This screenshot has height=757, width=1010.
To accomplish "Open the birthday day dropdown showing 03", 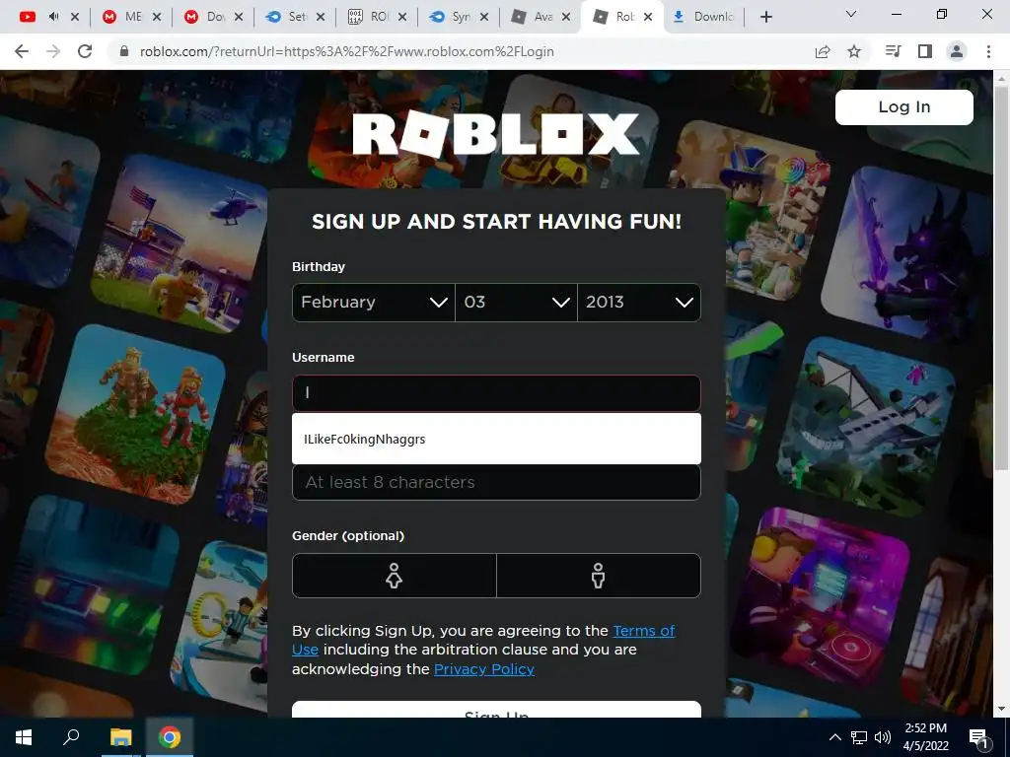I will pos(516,302).
